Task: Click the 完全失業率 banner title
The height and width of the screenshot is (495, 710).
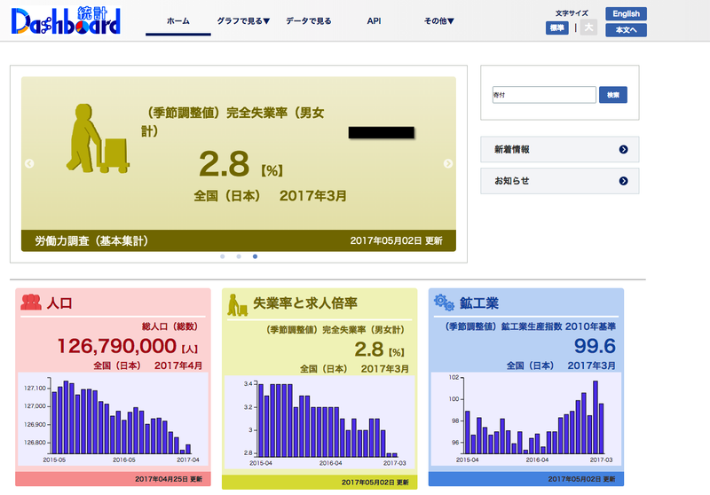Action: pyautogui.click(x=233, y=122)
